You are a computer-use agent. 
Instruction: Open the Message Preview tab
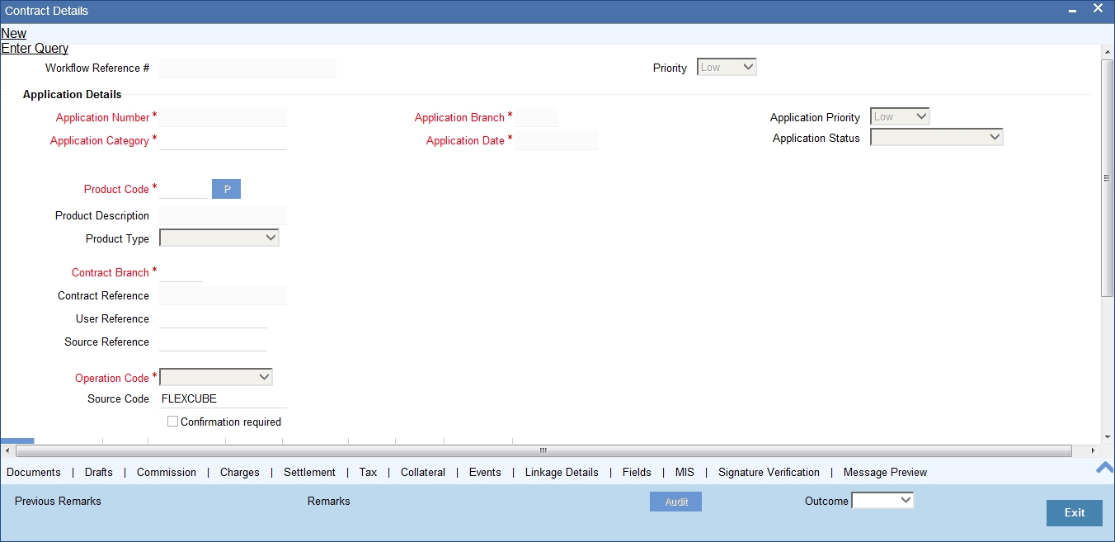point(885,473)
